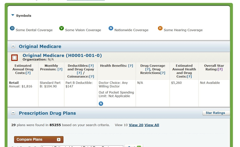Screen dimensions: 240x147
Task: Click Standard Part B: $104.90 premium
Action: 50,84
